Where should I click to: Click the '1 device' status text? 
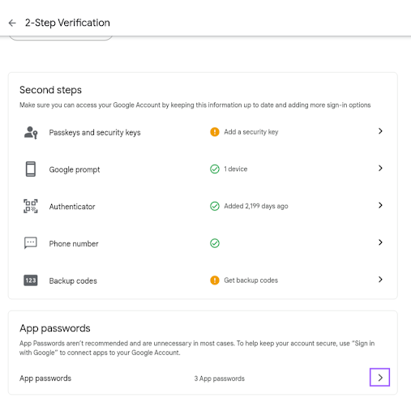pos(236,169)
